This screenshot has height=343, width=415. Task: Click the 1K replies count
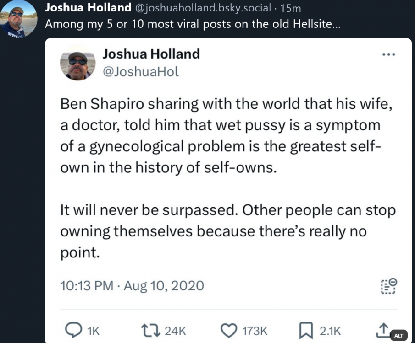93,331
